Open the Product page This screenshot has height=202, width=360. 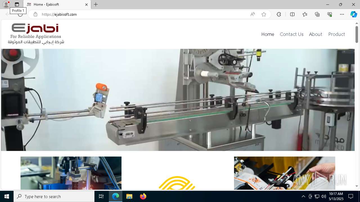click(x=337, y=34)
